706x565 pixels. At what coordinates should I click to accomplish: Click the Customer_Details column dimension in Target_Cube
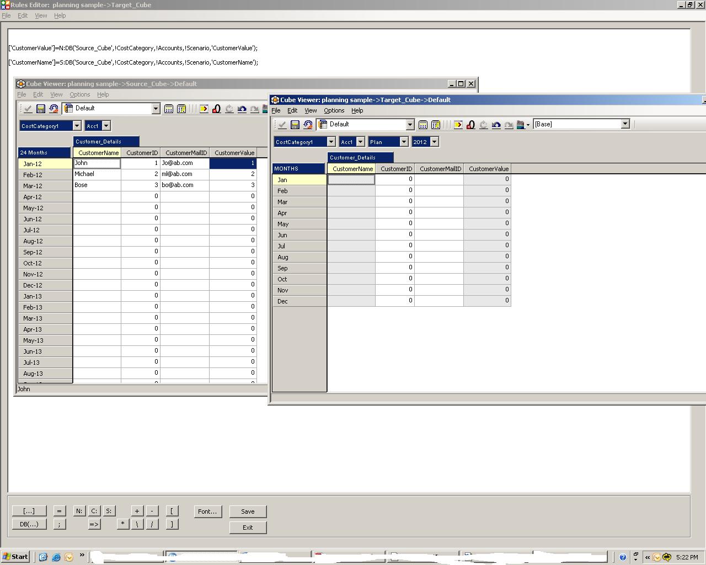pyautogui.click(x=360, y=157)
